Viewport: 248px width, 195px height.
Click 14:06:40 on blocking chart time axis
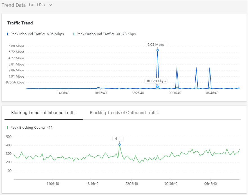pos(53,184)
